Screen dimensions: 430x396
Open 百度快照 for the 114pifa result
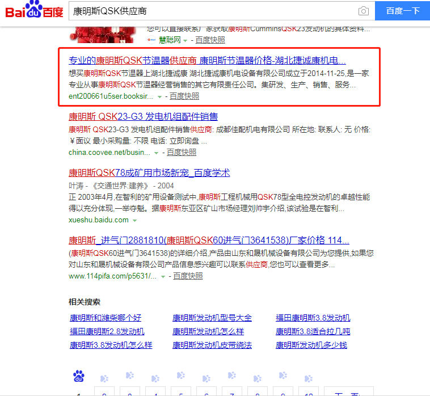pyautogui.click(x=188, y=276)
